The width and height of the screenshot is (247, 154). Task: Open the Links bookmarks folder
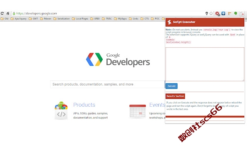134,18
